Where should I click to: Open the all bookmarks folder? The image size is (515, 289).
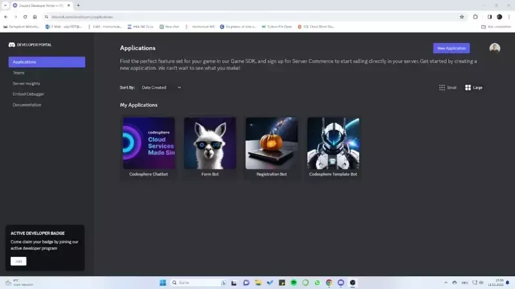(x=496, y=26)
